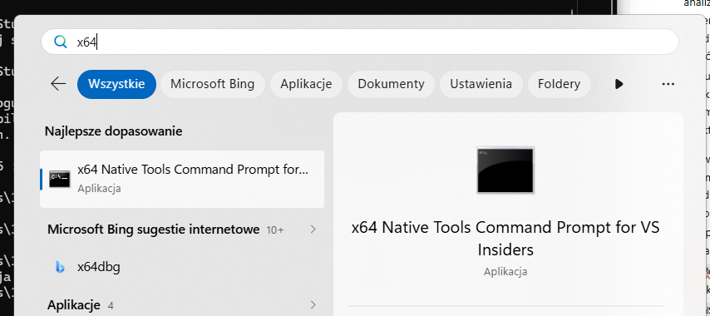Screen dimensions: 710x316
Task: Click the Aplikacje section header
Action: [x=73, y=304]
